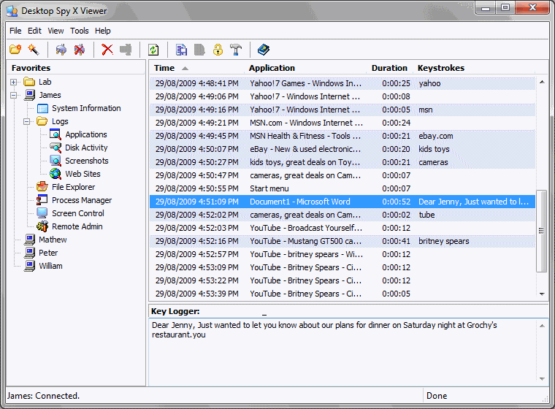The image size is (555, 409).
Task: Click the 'ebay.com' keystrokes cell
Action: coord(435,136)
